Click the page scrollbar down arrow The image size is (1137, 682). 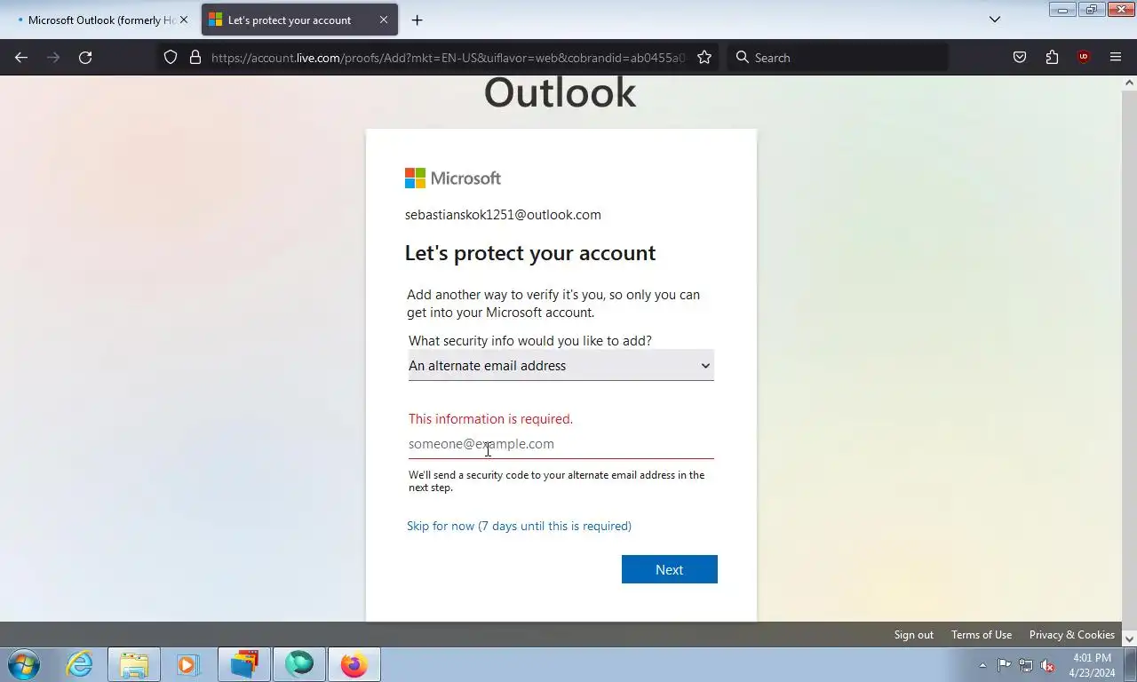[1130, 638]
